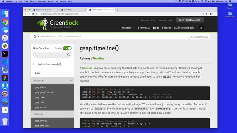Click the Download offline docs icon

pos(189,37)
